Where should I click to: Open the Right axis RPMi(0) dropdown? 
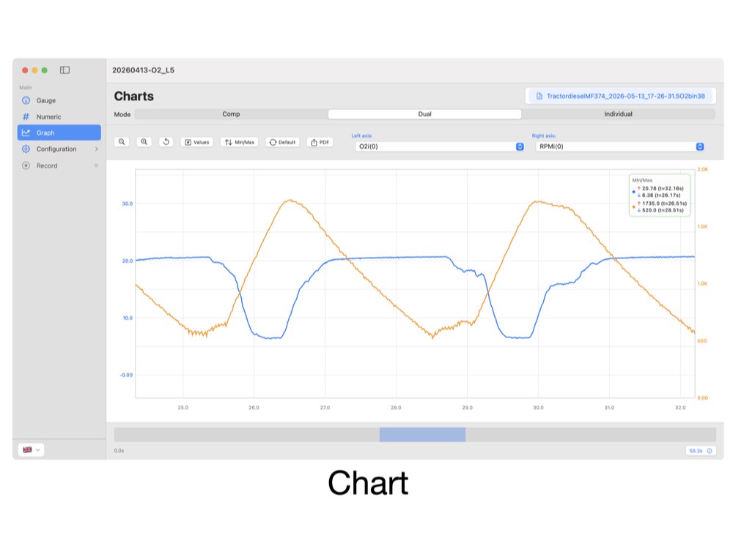point(620,146)
